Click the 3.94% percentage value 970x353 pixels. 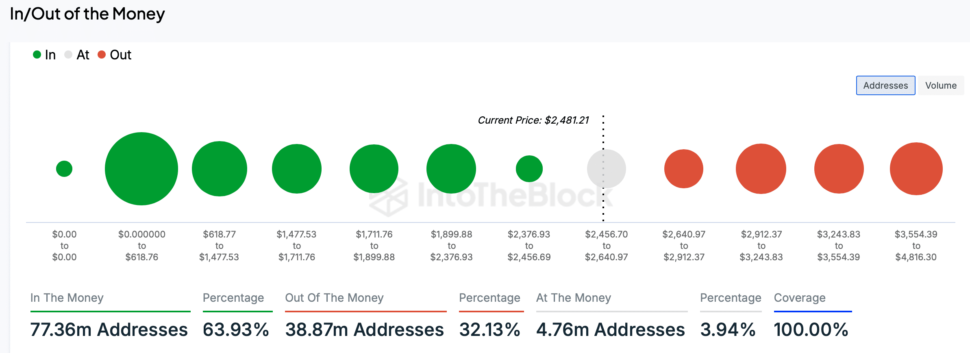point(728,329)
